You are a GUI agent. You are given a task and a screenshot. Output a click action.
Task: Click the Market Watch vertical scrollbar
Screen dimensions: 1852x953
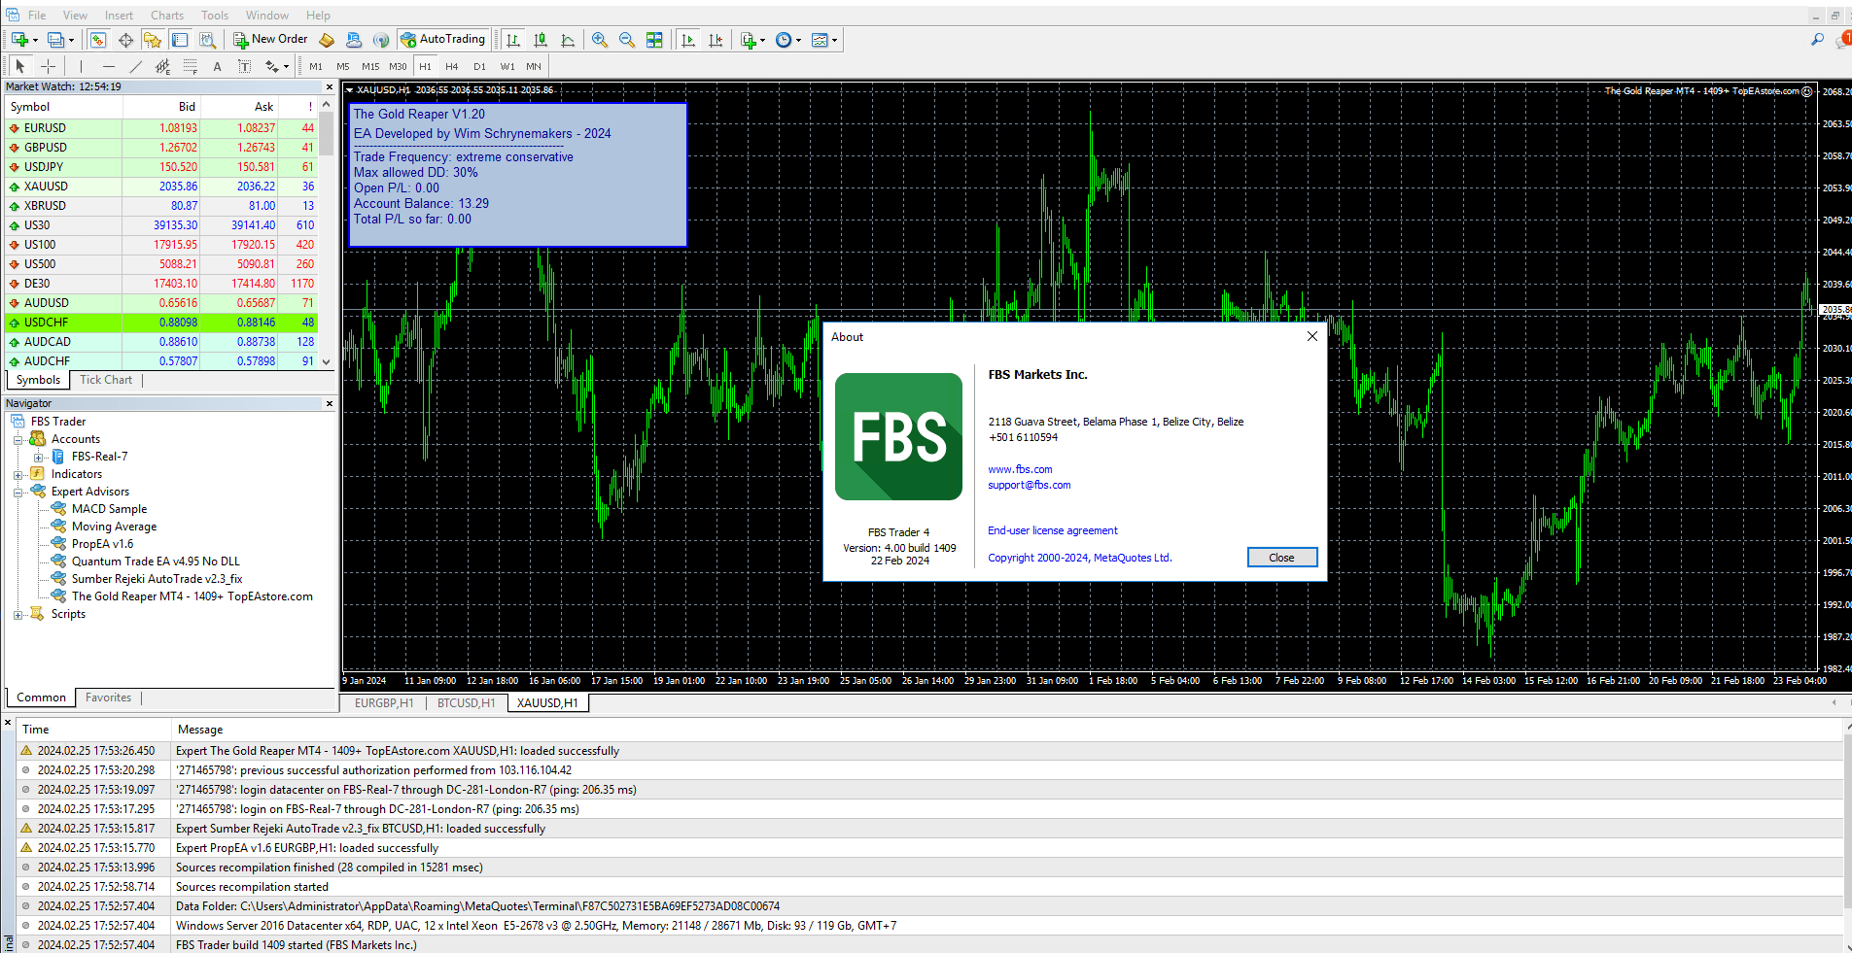coord(327,233)
